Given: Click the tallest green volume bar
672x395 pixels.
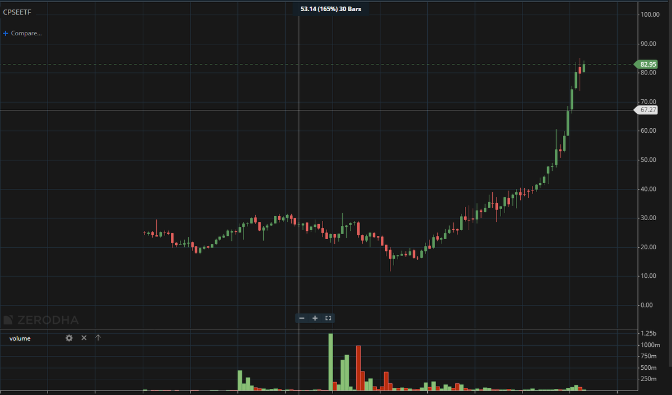Looking at the screenshot, I should (330, 362).
